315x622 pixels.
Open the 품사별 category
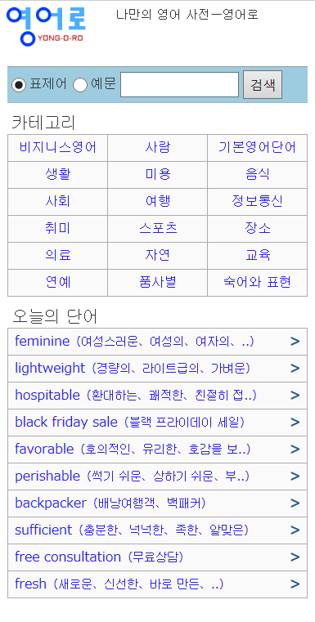point(158,283)
